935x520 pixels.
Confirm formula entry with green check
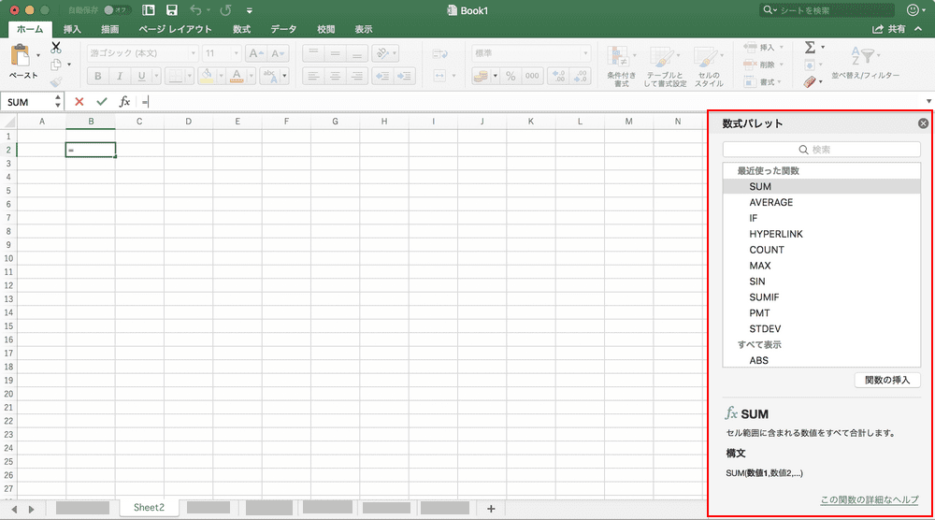click(101, 102)
